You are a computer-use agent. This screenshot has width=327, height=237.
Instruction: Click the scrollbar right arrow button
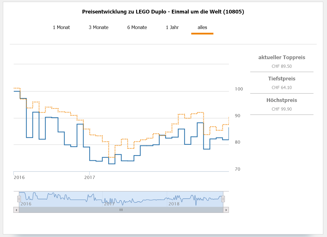[x=226, y=210]
